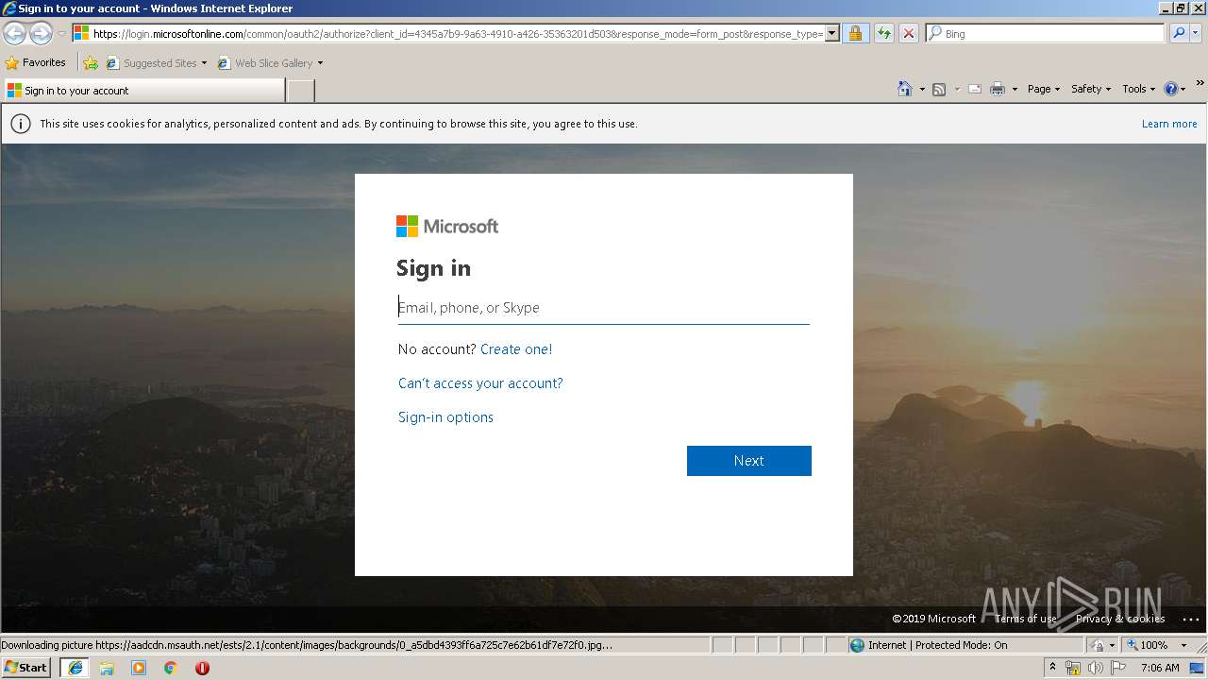Click the volume speaker tray icon
The width and height of the screenshot is (1208, 680).
1095,668
